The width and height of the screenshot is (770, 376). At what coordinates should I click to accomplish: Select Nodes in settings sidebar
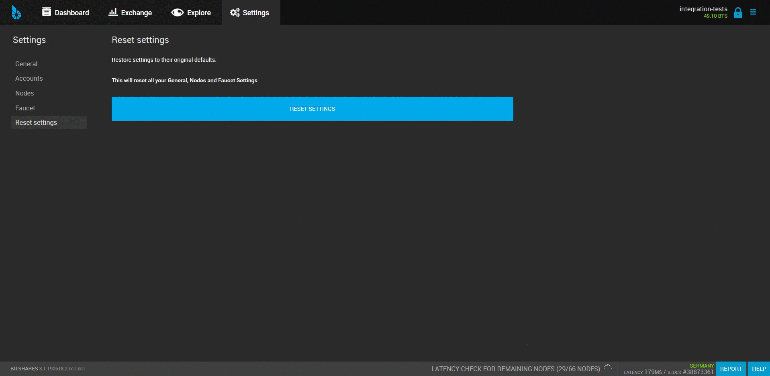(x=25, y=93)
